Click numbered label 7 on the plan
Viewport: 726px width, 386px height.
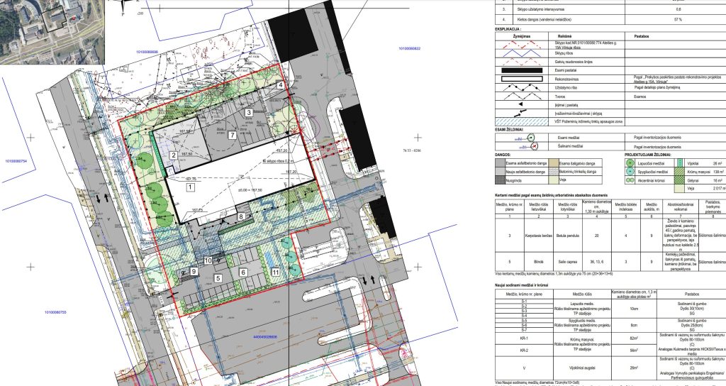(x=233, y=136)
